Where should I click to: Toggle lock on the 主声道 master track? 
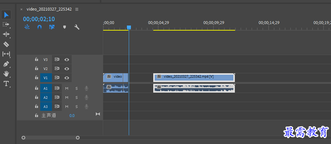tap(36, 115)
